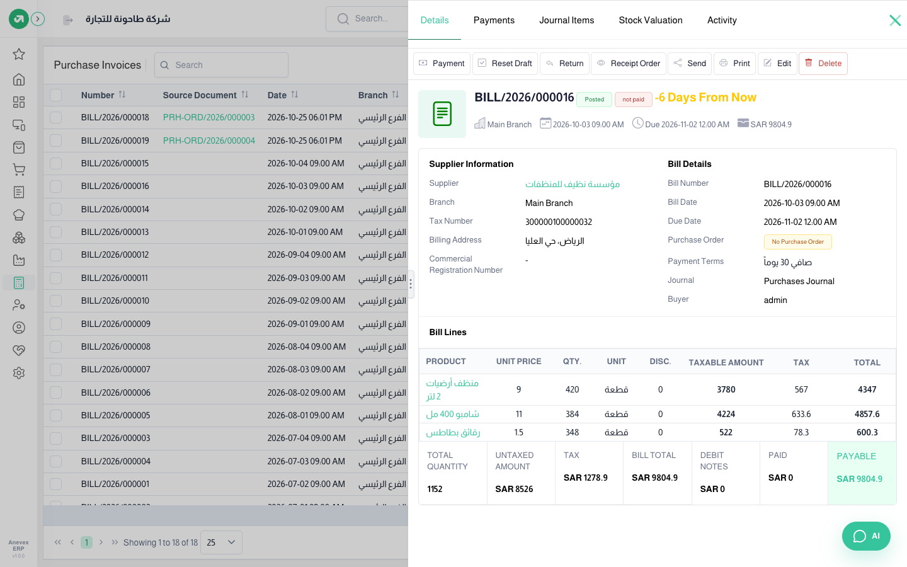Open shopping cart module in sidebar
907x567 pixels.
[x=19, y=170]
